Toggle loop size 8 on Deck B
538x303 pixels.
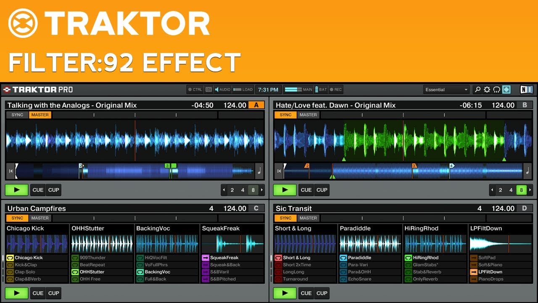[x=521, y=190]
